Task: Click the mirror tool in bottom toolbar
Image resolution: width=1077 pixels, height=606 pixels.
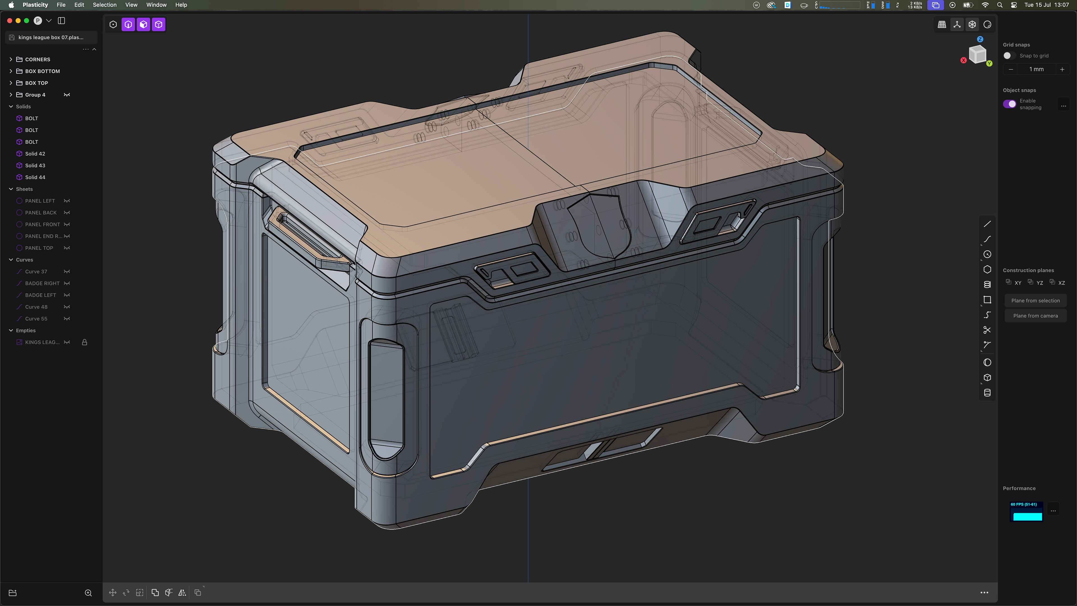Action: 182,593
